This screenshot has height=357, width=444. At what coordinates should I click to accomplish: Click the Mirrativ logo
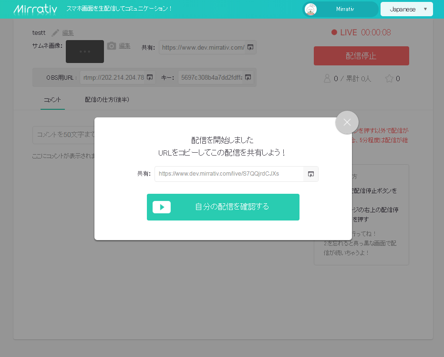pos(35,10)
